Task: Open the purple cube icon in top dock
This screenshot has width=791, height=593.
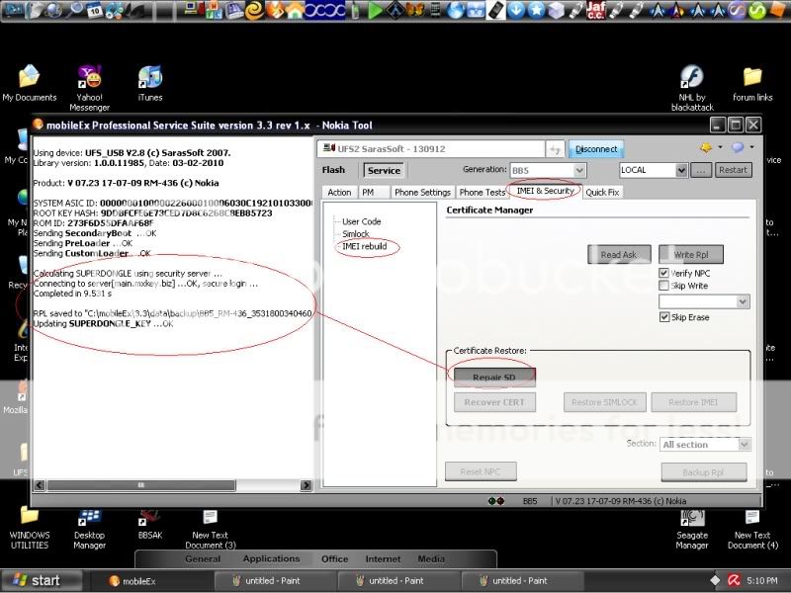Action: pos(556,11)
